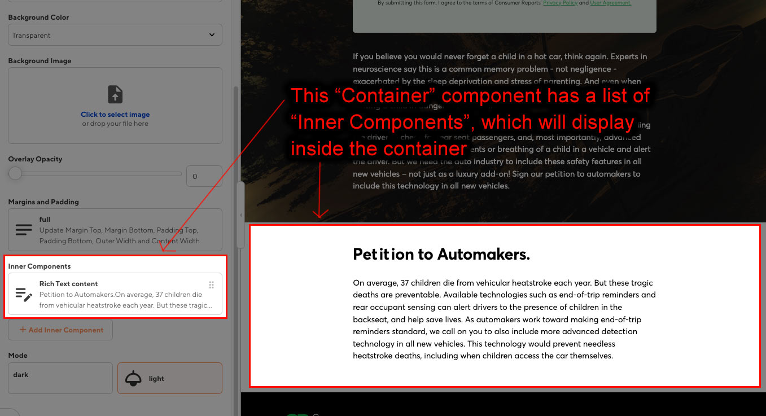This screenshot has height=416, width=766.
Task: Click the drag handle on Rich Text content
Action: tap(212, 284)
